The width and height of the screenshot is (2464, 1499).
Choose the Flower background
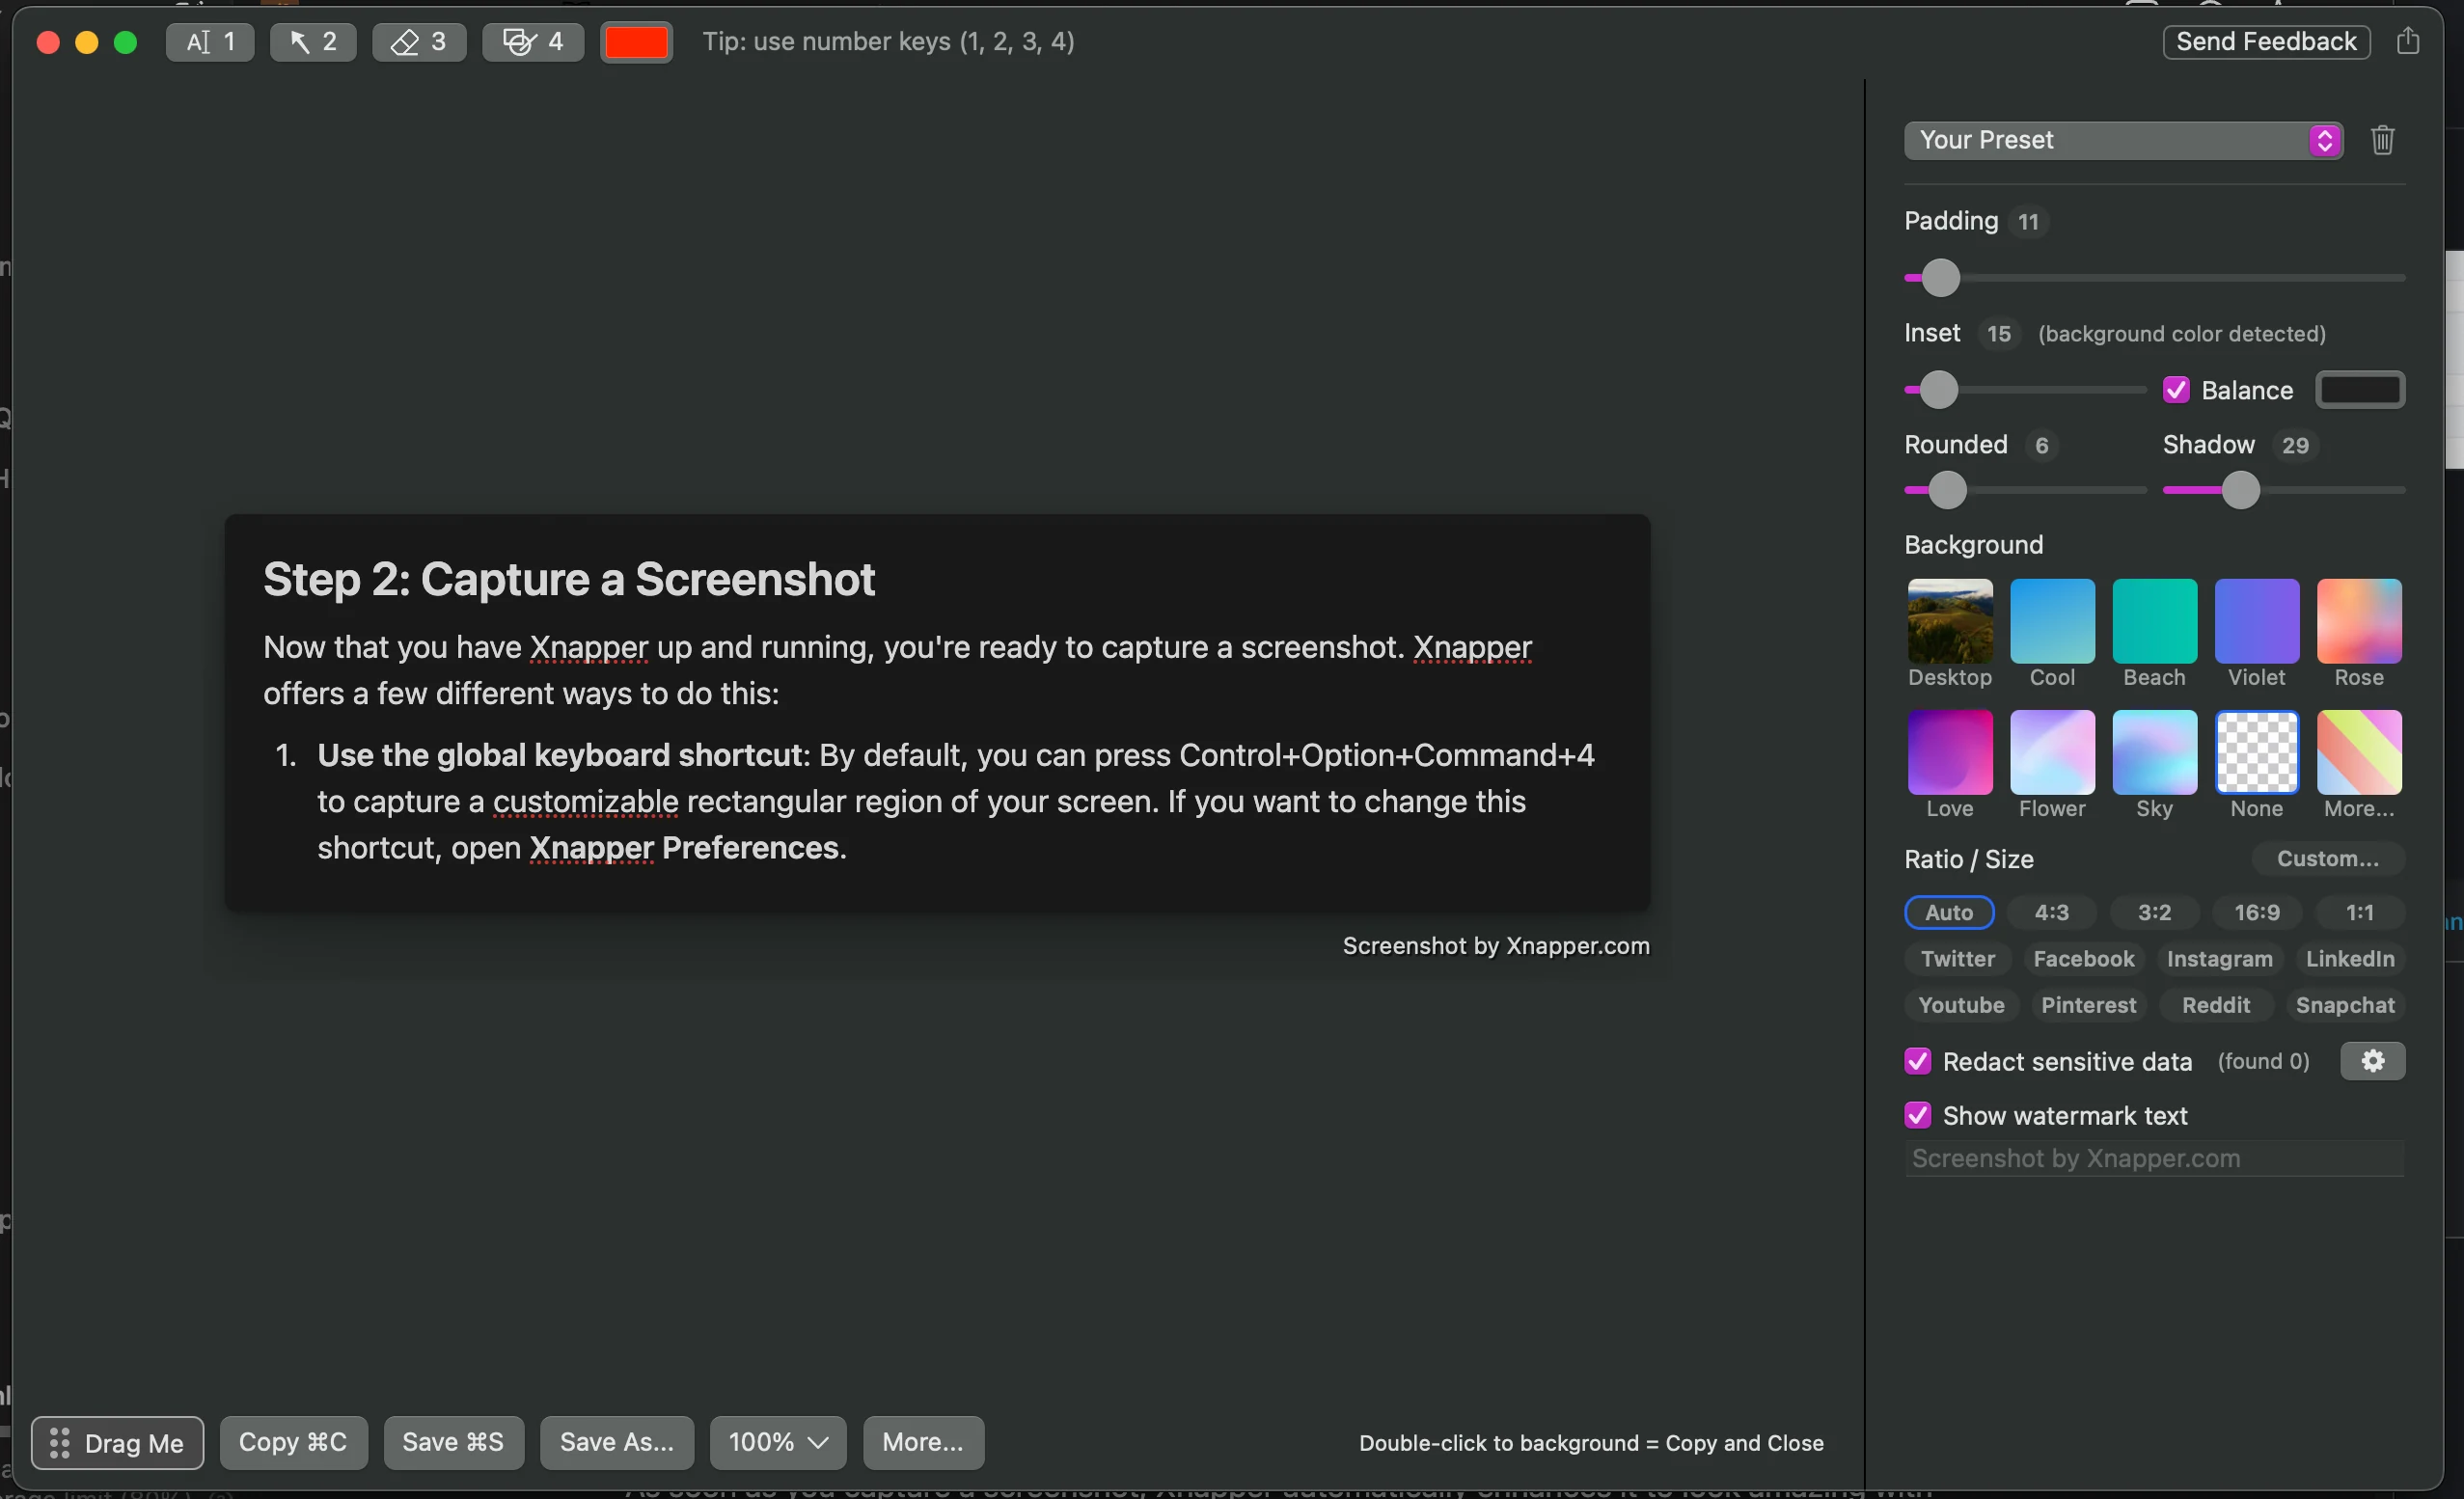2052,752
